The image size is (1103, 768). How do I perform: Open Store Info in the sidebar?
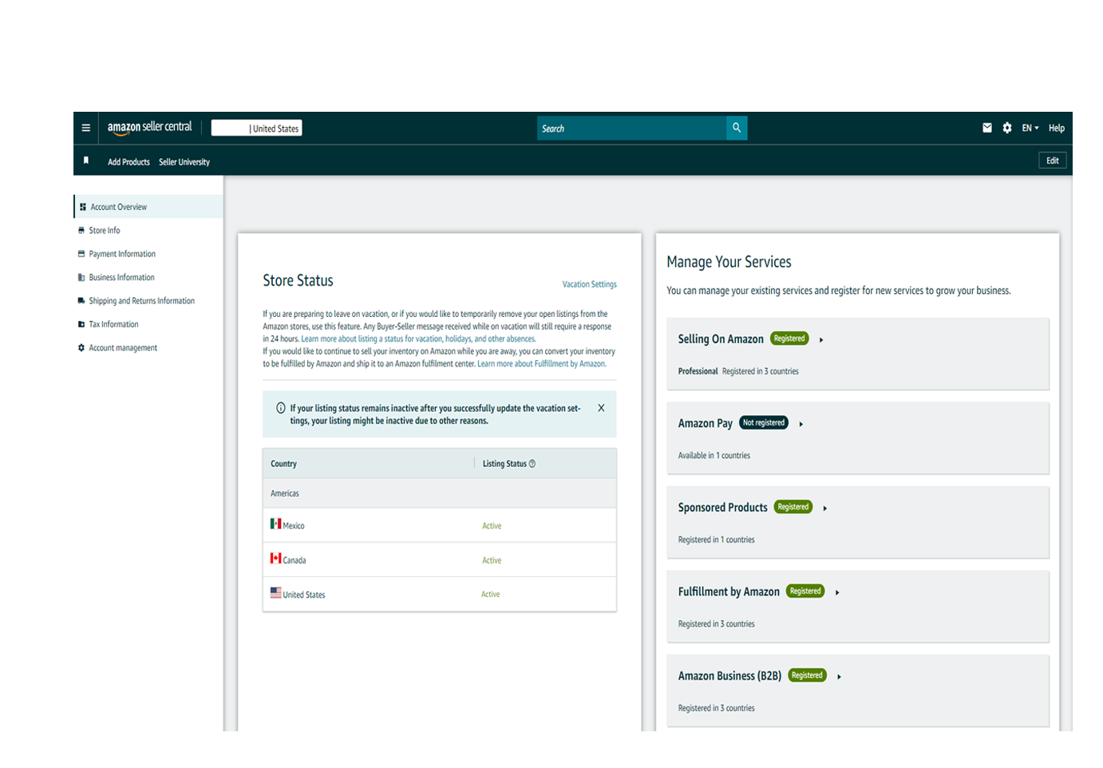coord(105,230)
